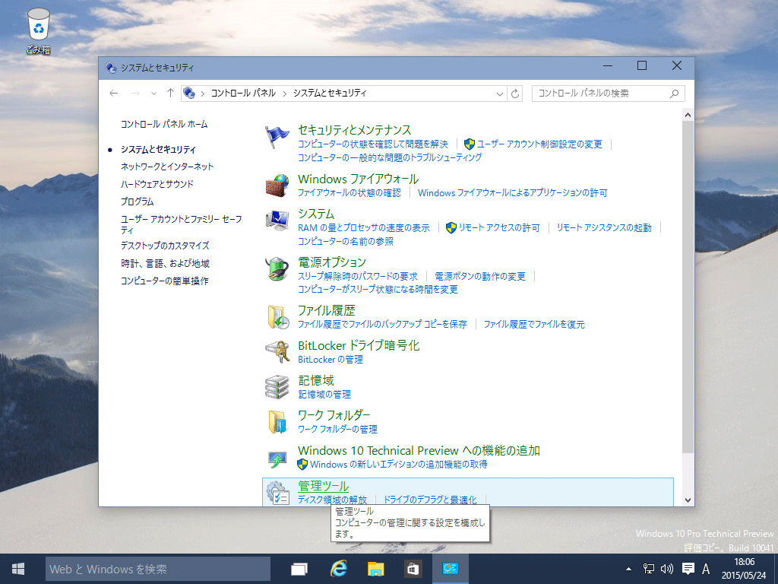
Task: Click システムとセキュリティ in breadcrumb
Action: point(330,94)
